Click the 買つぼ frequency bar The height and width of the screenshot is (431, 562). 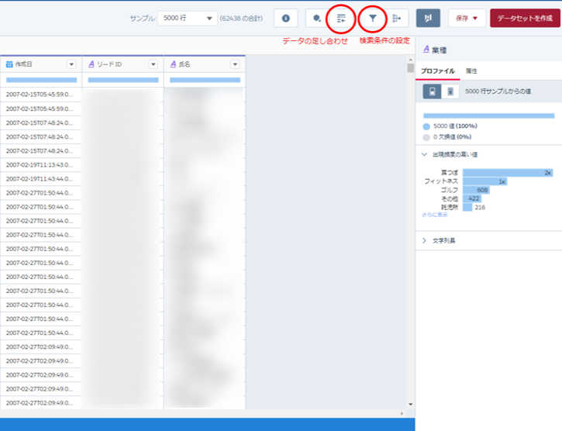[507, 172]
